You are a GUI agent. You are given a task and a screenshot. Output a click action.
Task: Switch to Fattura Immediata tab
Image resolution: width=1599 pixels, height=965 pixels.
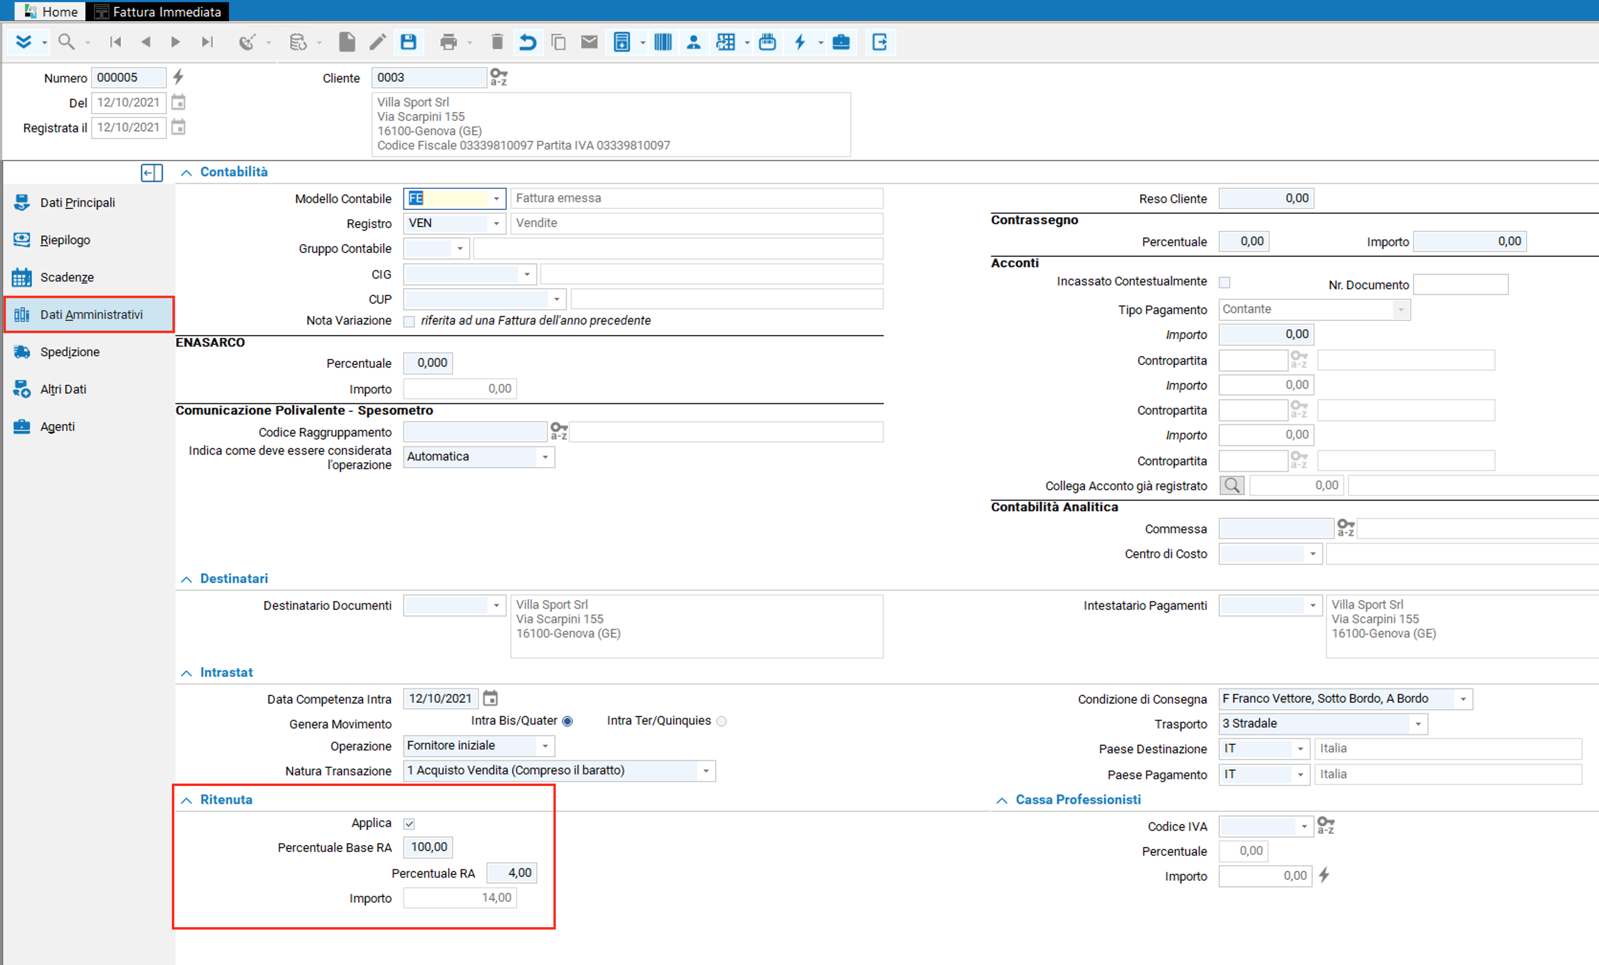coord(158,11)
